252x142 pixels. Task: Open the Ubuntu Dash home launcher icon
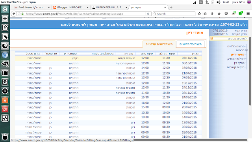tap(5, 9)
